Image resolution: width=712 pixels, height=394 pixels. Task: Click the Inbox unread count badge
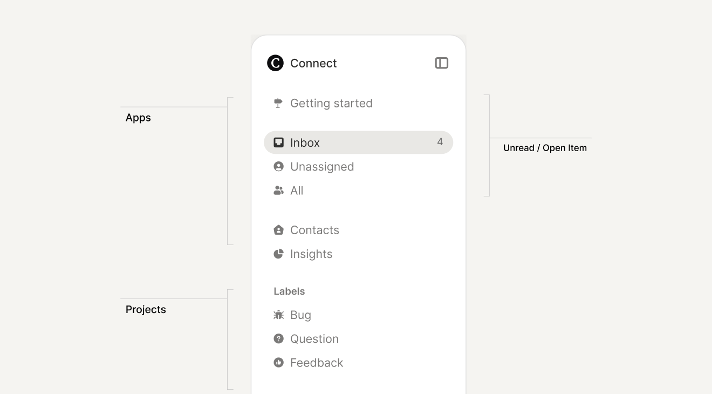440,142
